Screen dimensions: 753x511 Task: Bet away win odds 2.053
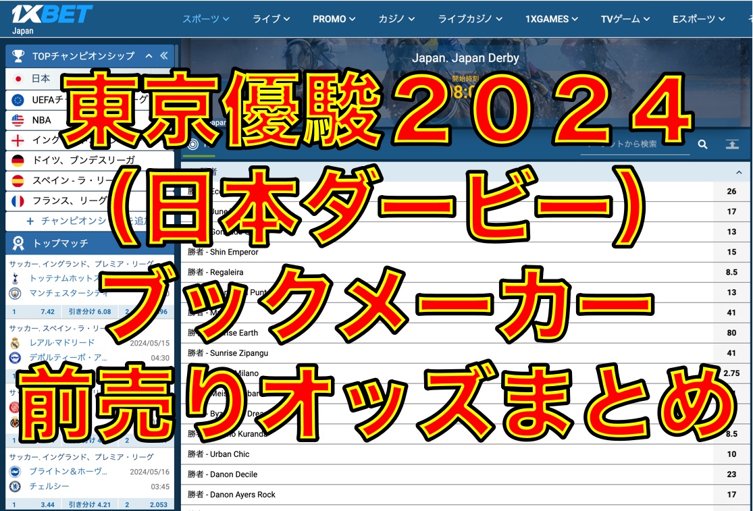coord(146,505)
